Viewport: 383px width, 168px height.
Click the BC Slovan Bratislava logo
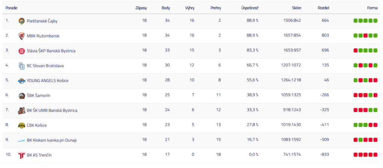tap(22, 66)
